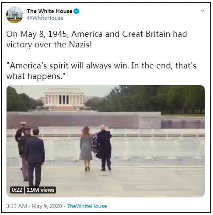
Task: Click the man in dark coat holding wreath
Action: (x=104, y=147)
